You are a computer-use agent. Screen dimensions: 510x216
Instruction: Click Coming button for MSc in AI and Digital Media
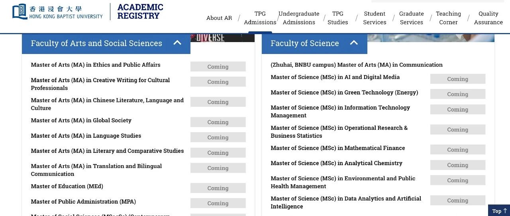pos(458,79)
